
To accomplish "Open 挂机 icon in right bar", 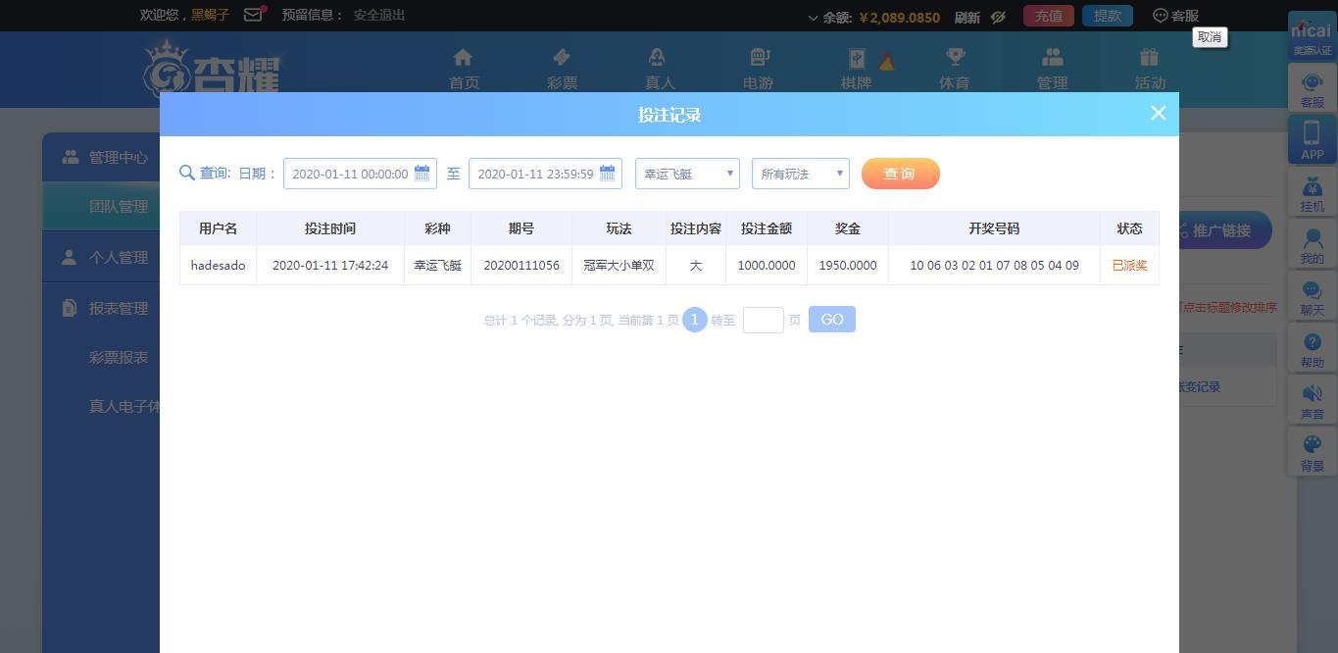I will [1312, 193].
